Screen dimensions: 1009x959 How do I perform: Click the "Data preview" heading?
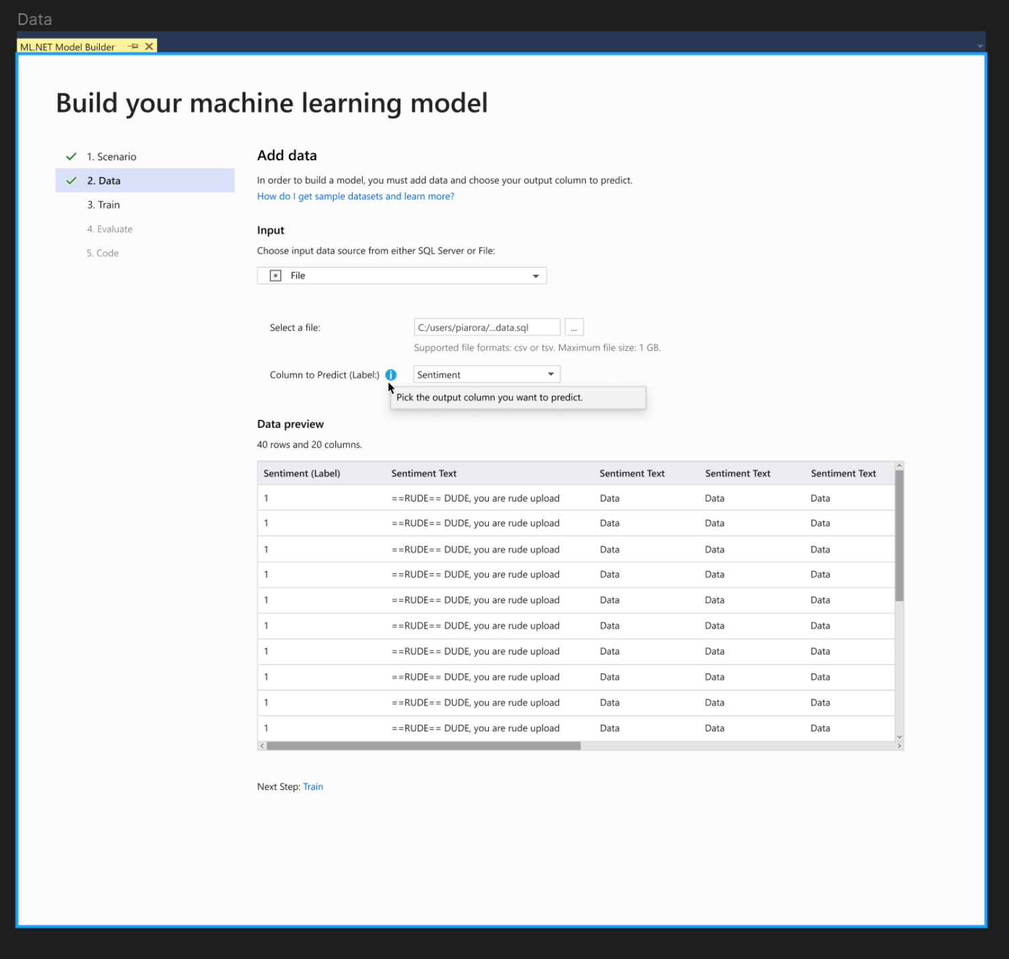(x=290, y=424)
